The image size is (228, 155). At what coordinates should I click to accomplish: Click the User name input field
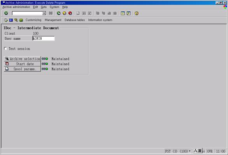coord(44,38)
